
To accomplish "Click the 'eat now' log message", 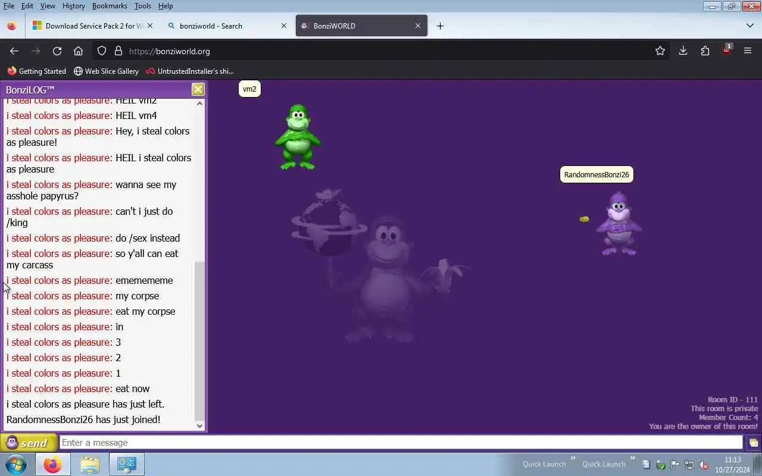I will [x=133, y=389].
